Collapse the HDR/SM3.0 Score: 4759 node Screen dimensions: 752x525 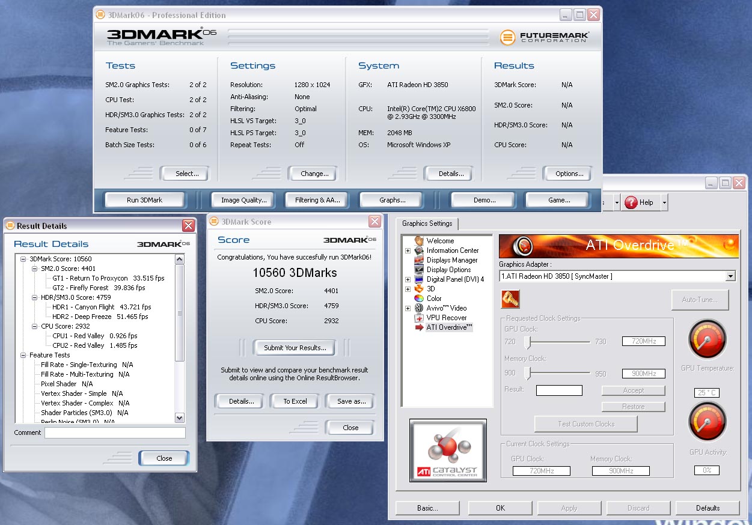[x=34, y=297]
